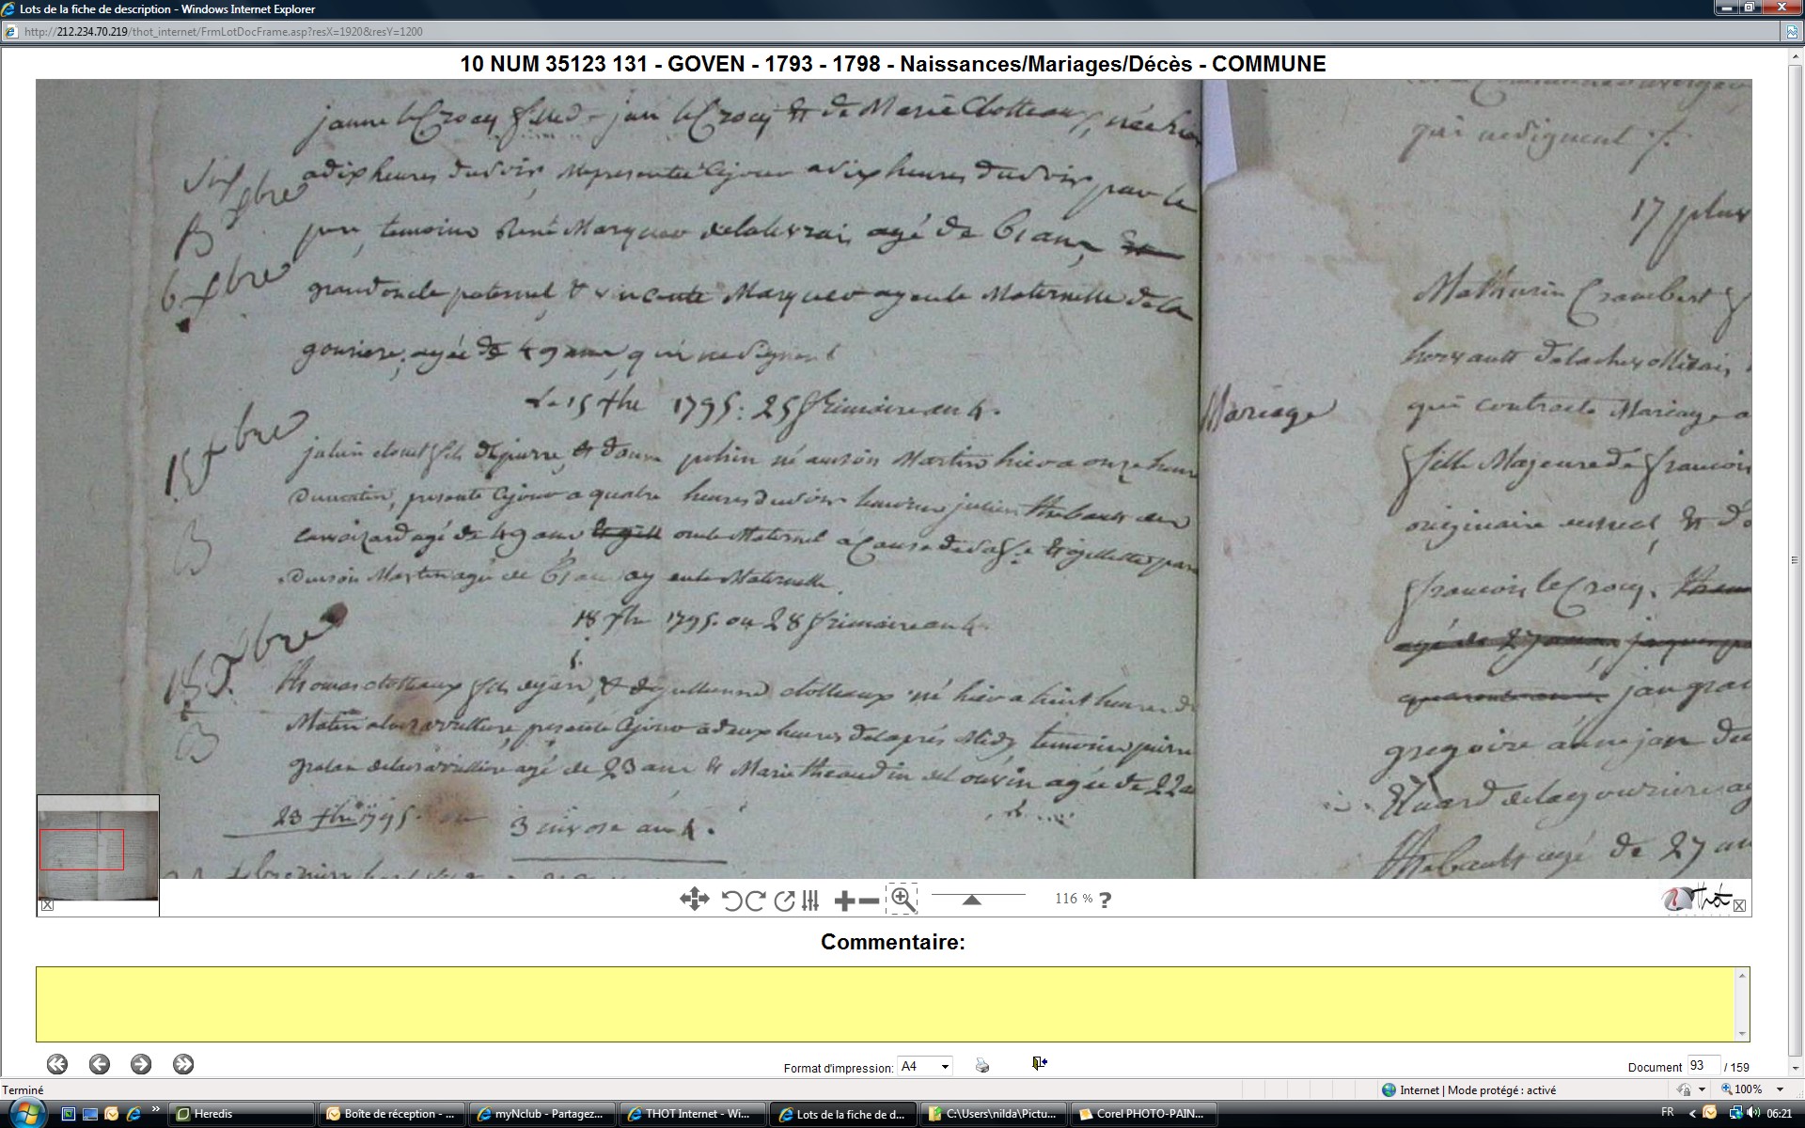1805x1128 pixels.
Task: Open image adjustment sliders settings
Action: (811, 901)
